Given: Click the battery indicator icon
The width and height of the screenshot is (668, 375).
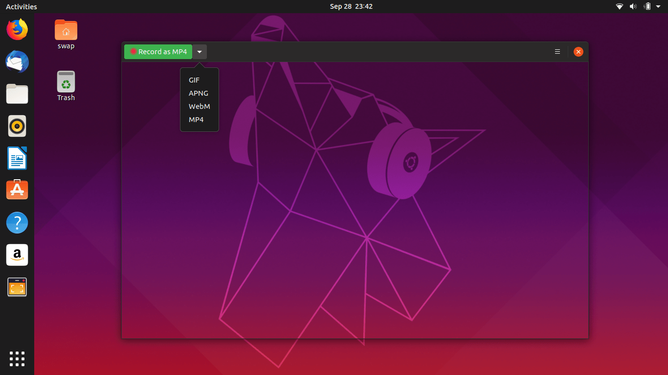Looking at the screenshot, I should pyautogui.click(x=647, y=6).
